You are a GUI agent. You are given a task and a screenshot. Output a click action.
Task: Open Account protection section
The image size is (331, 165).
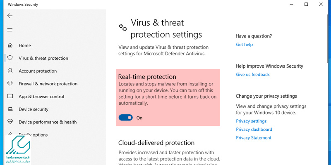tap(38, 71)
